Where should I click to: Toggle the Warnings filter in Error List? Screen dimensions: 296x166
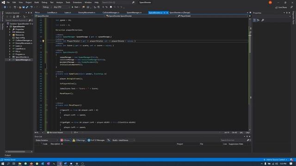[79, 140]
